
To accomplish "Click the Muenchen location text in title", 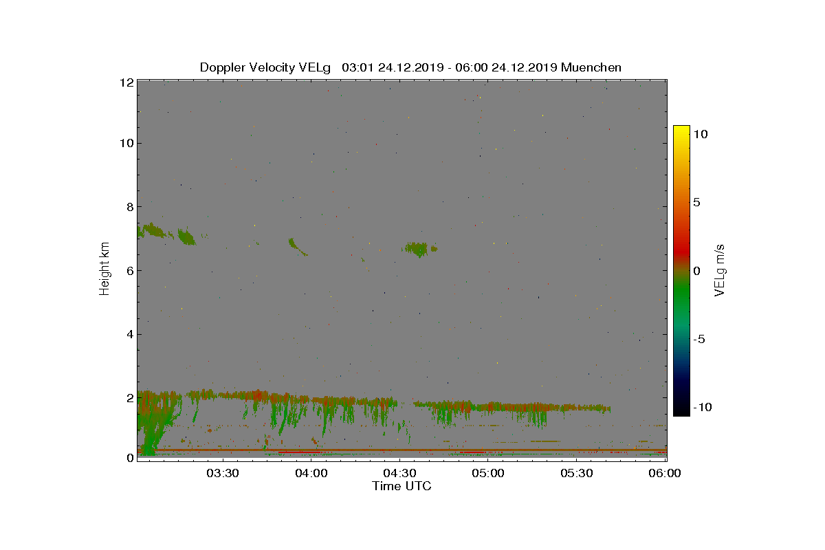I will pos(591,67).
